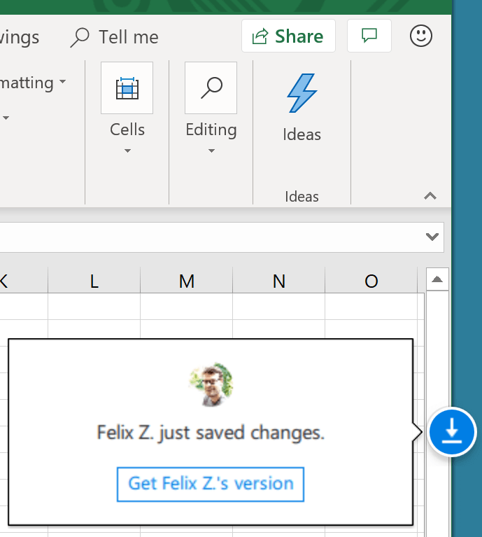Click the blue download updates icon
This screenshot has height=537, width=482.
click(451, 432)
